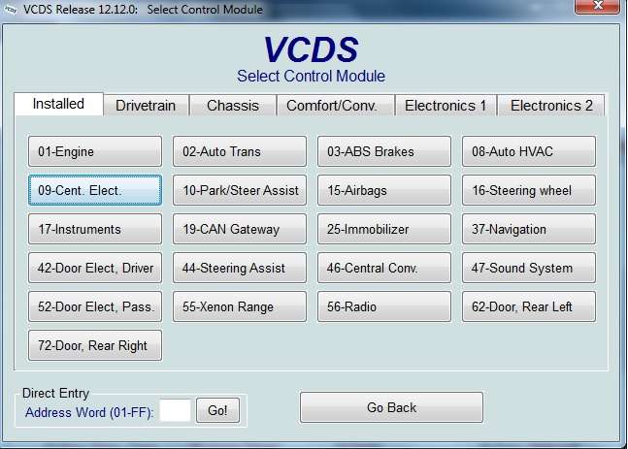Close the VCDS window
The width and height of the screenshot is (628, 449).
click(597, 6)
